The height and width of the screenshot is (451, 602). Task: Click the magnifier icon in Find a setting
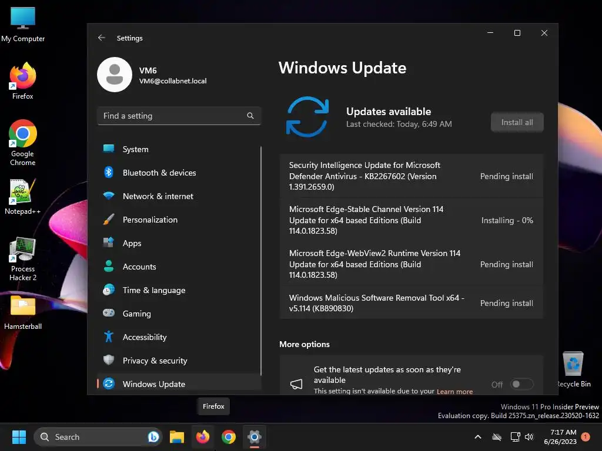tap(250, 116)
